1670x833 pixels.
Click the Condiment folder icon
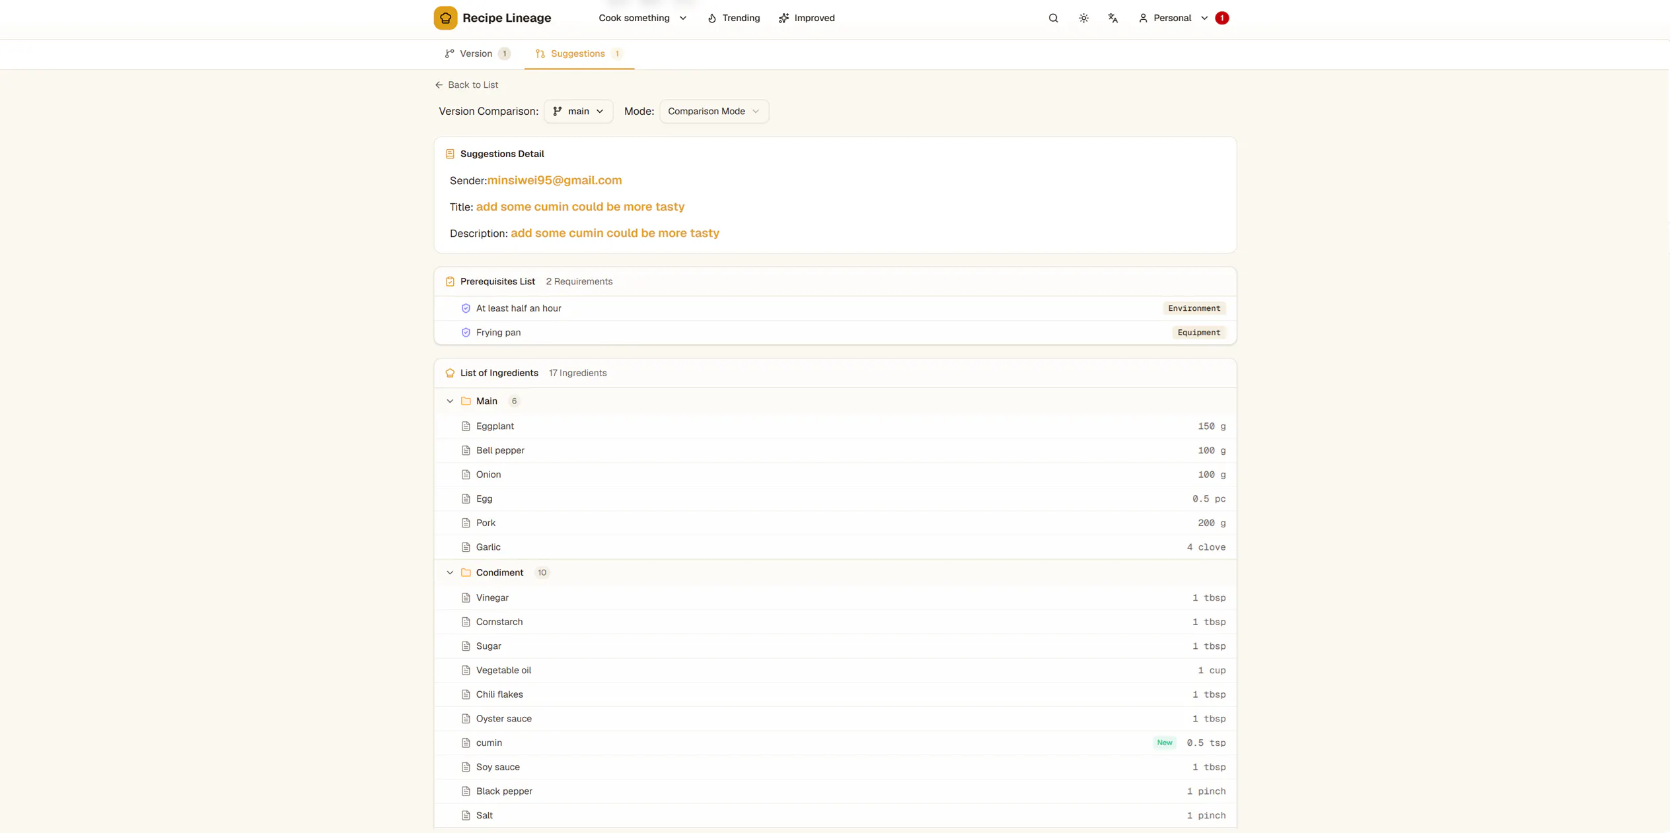pos(466,573)
